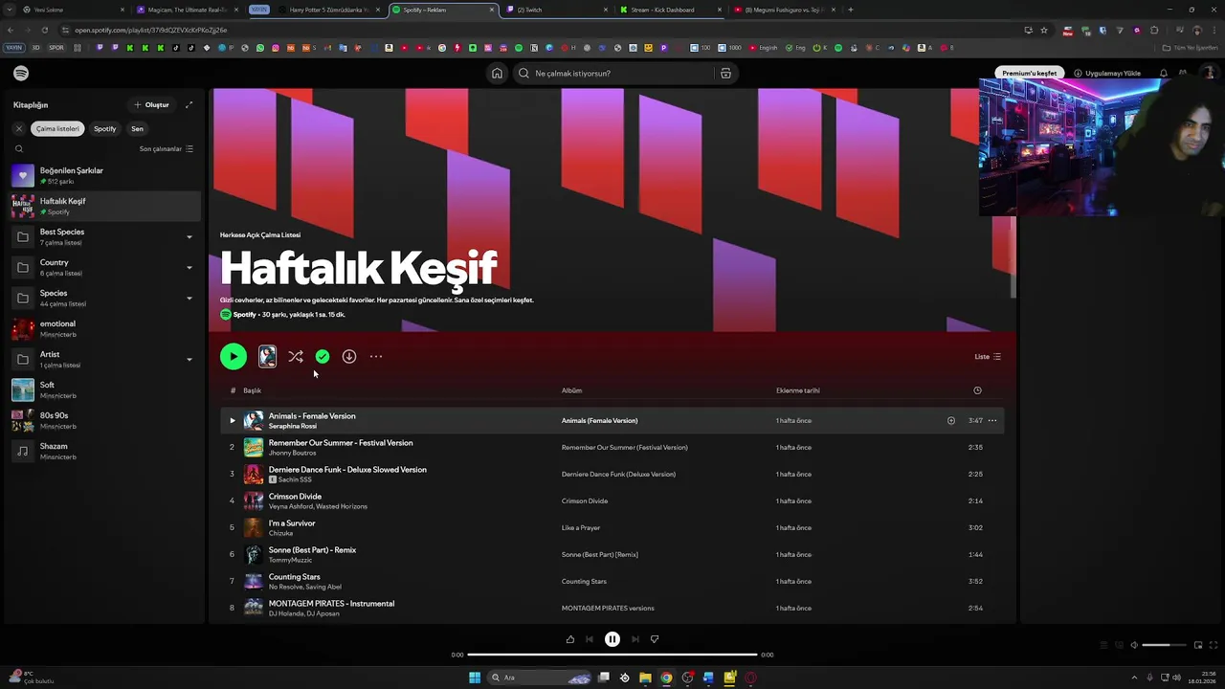Open the 80s 90s playlist
Screen dimensions: 1225x689
pos(105,420)
